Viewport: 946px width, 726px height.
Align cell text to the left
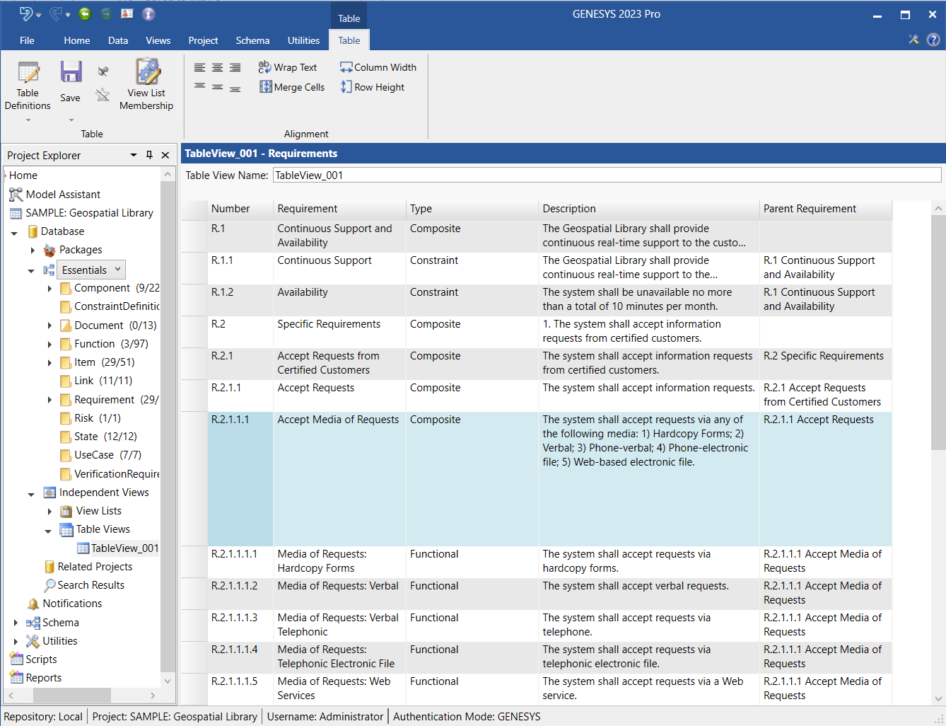coord(200,68)
